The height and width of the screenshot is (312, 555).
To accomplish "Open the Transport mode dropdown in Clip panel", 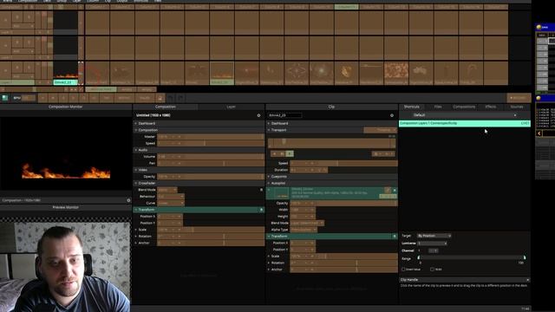I will [380, 130].
